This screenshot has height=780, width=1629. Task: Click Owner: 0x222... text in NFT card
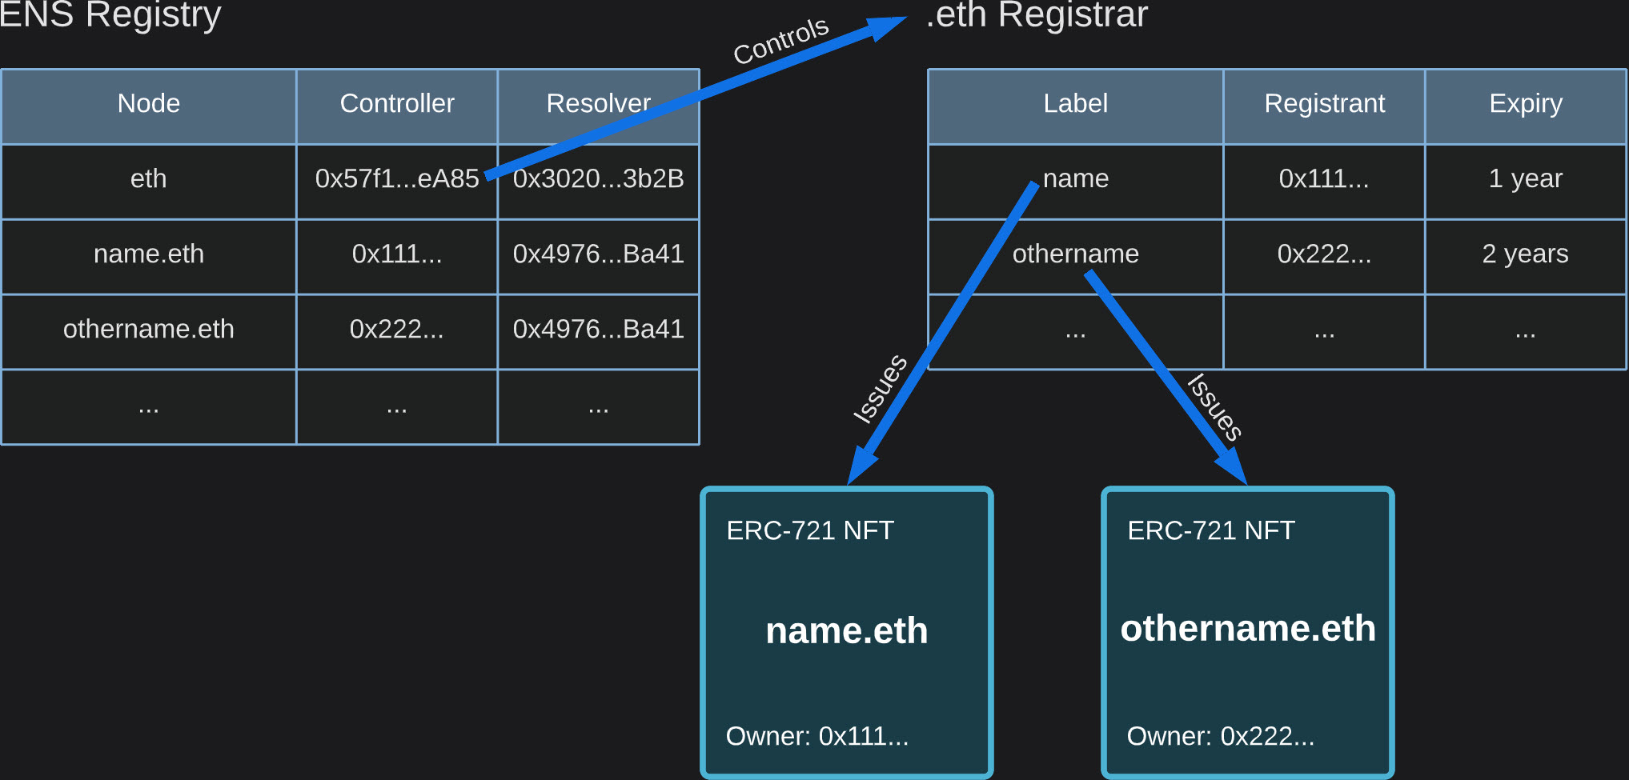[x=1221, y=736]
